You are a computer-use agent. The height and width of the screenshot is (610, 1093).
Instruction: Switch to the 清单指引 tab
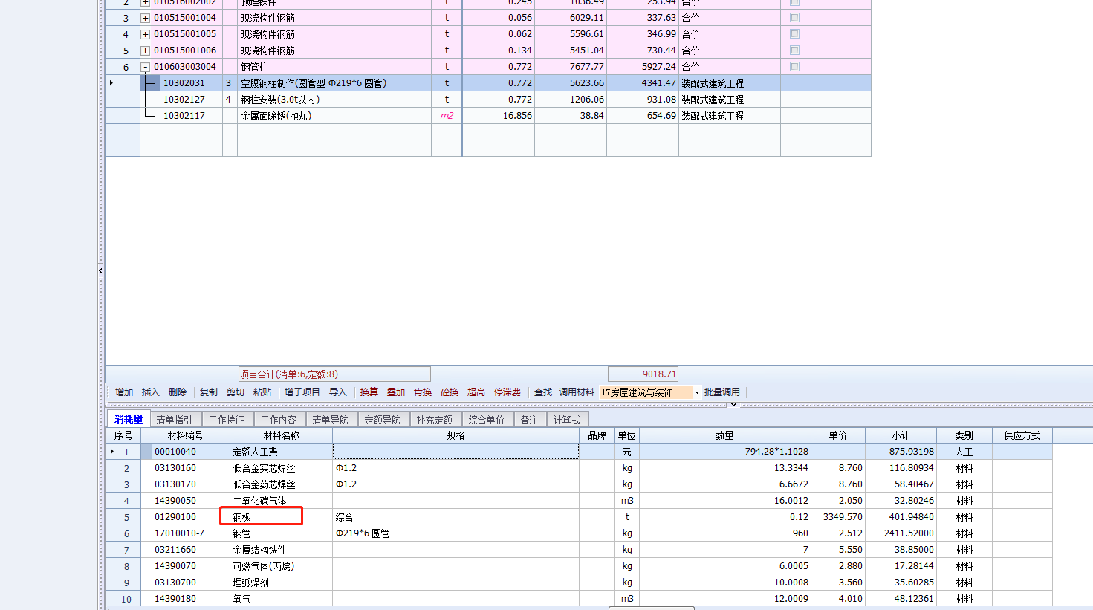(x=174, y=420)
